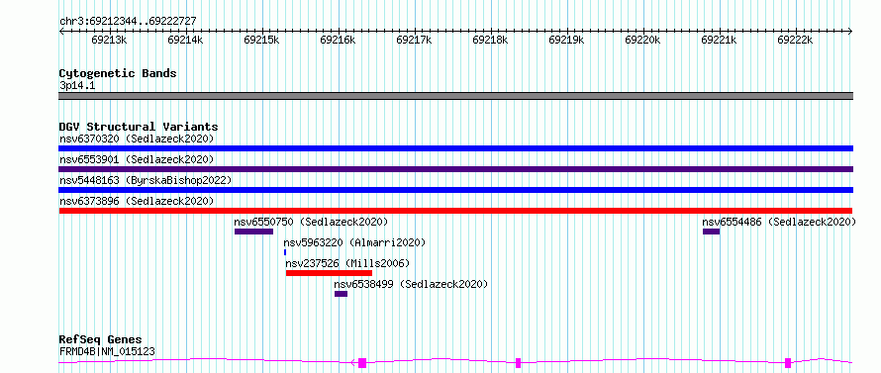This screenshot has height=373, width=881.
Task: Click the 69219k ruler tick label
Action: coord(566,40)
